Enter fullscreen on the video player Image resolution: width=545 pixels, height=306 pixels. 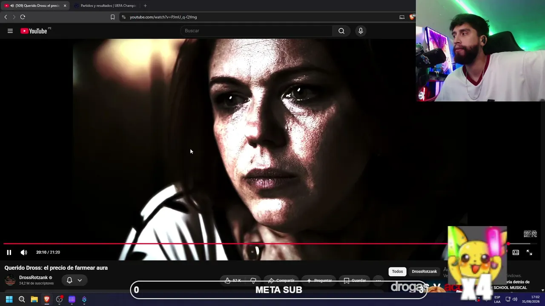529,252
